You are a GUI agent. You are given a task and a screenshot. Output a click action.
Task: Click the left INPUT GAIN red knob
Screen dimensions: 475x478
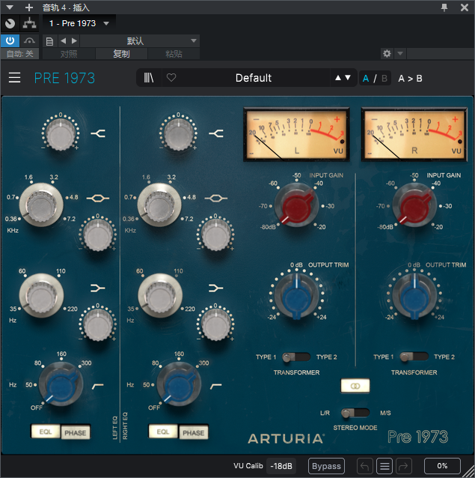click(x=296, y=205)
